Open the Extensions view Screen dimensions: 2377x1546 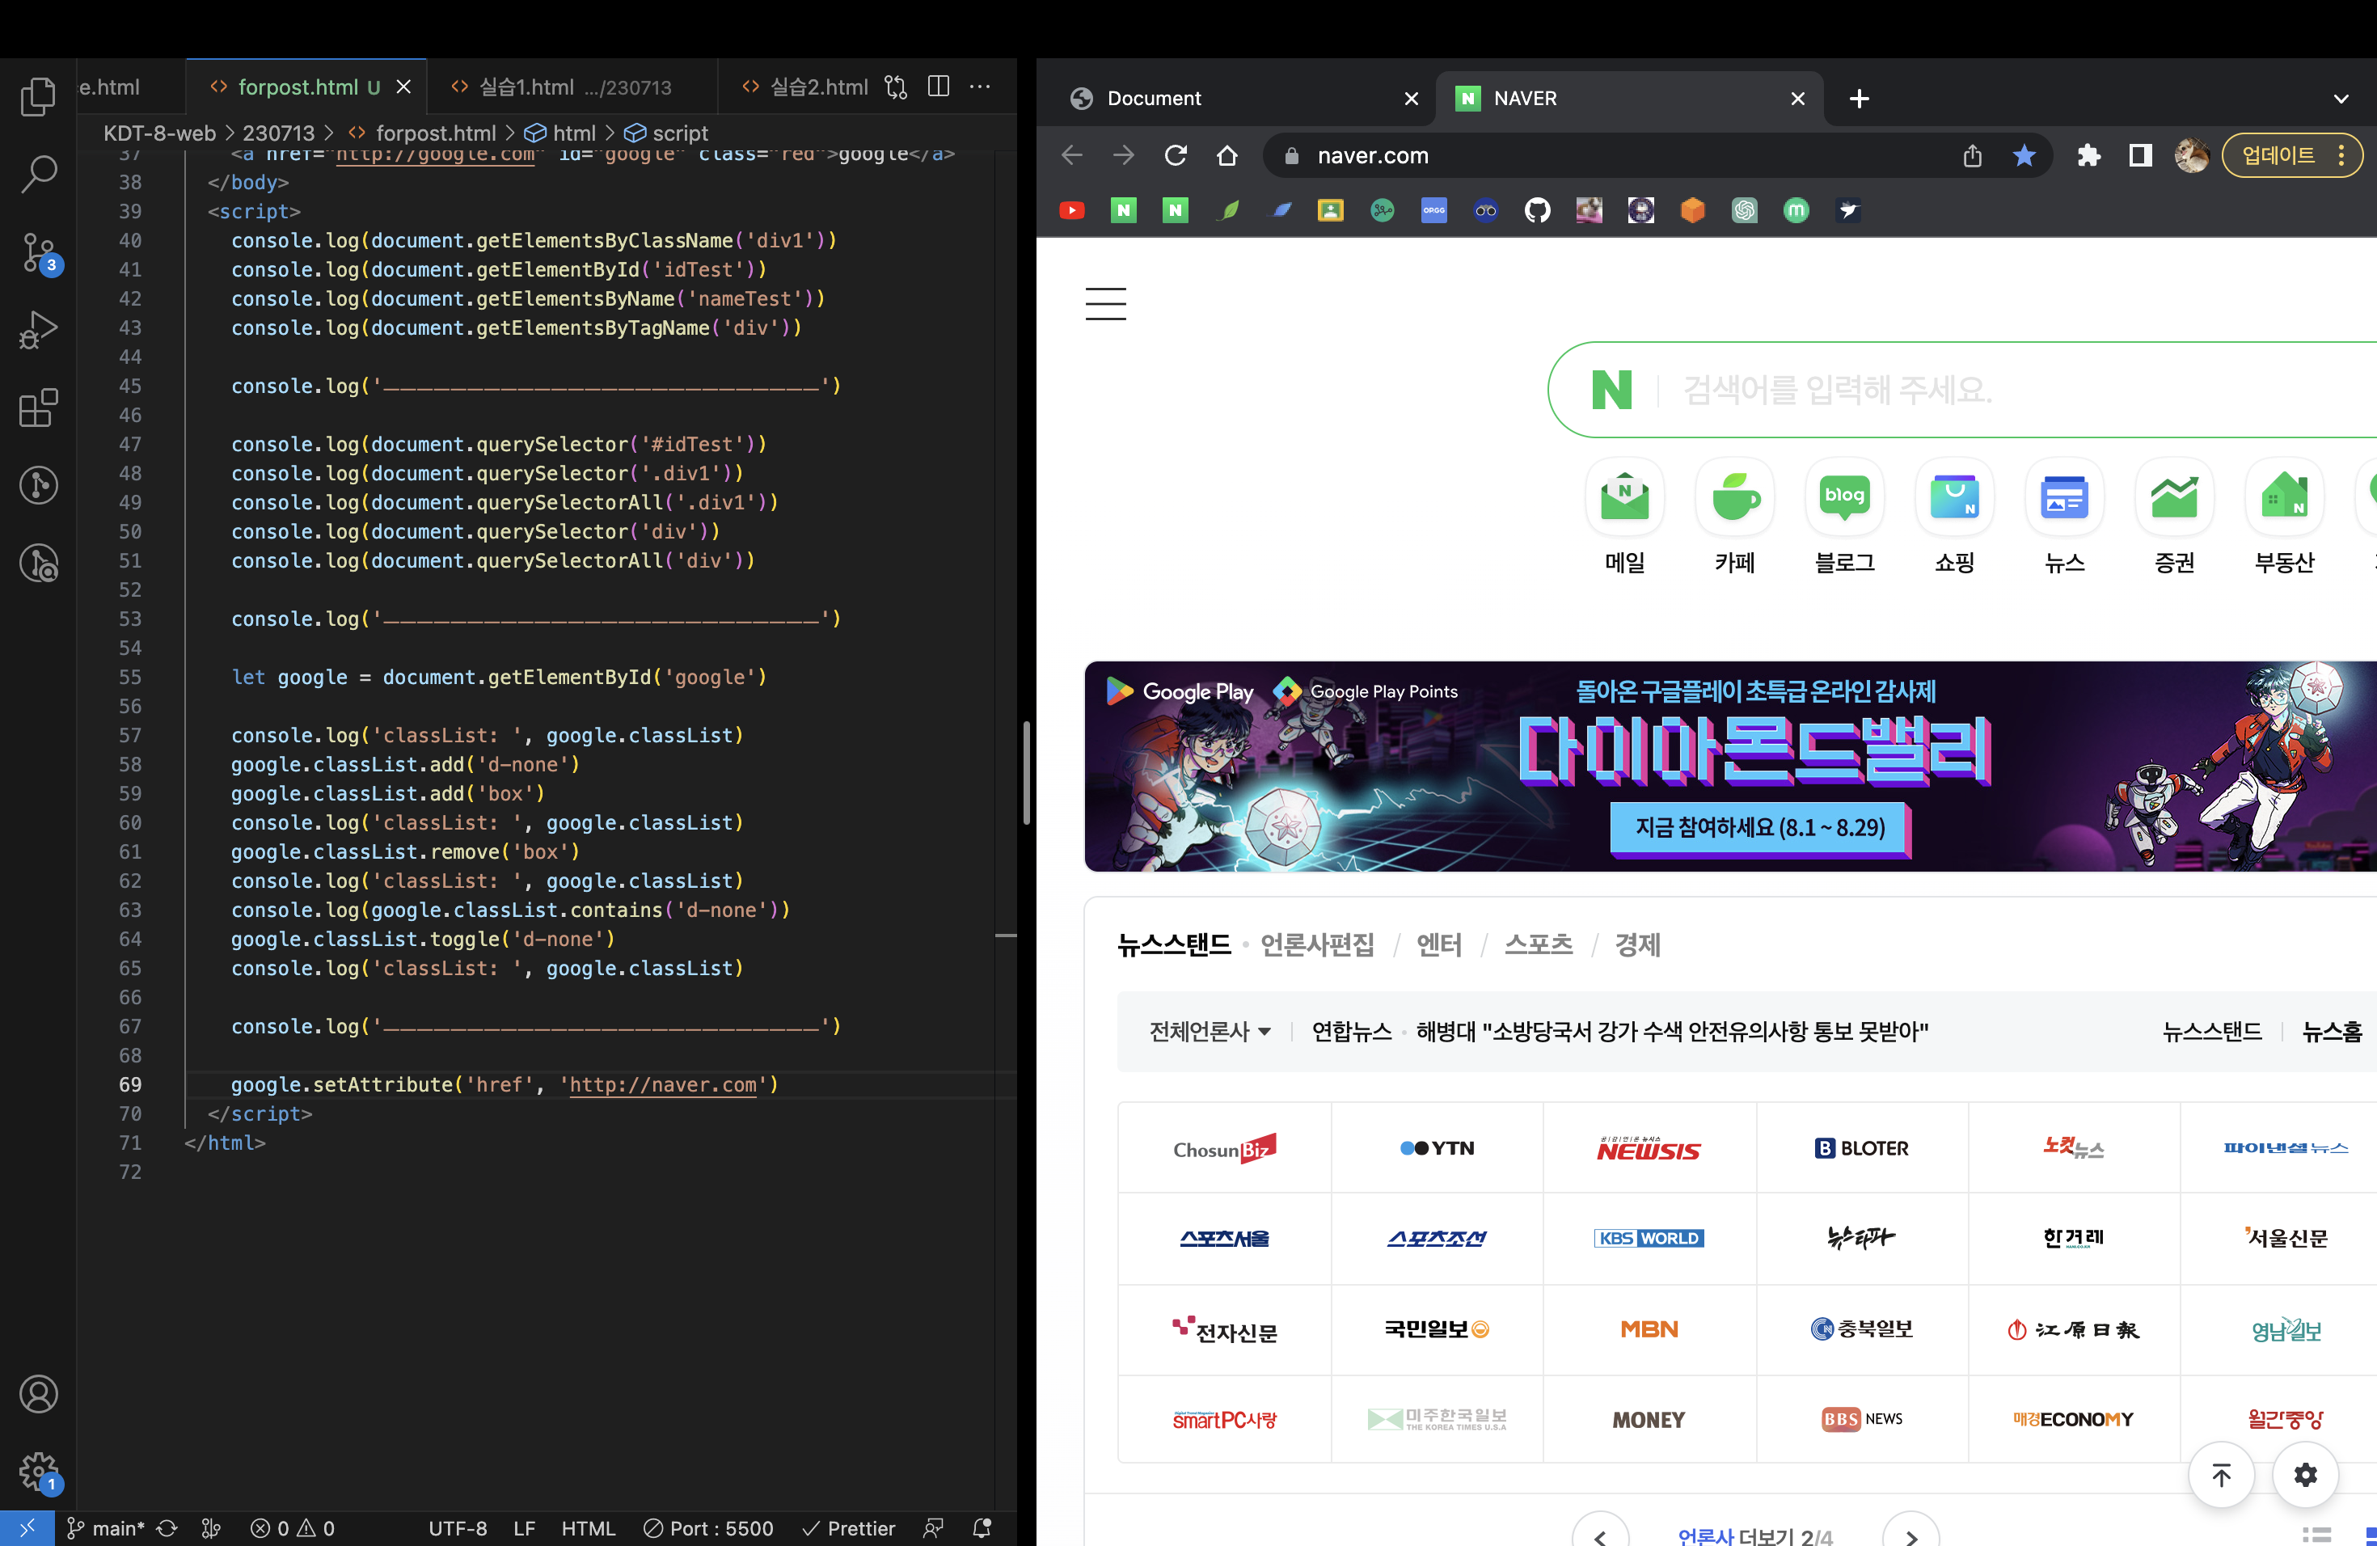click(38, 408)
